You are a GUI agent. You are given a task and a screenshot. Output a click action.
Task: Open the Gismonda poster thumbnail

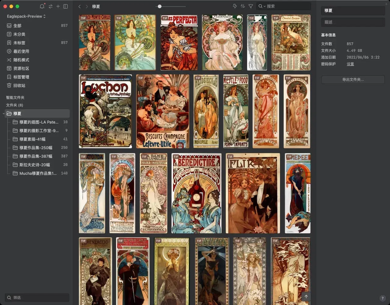[92, 193]
